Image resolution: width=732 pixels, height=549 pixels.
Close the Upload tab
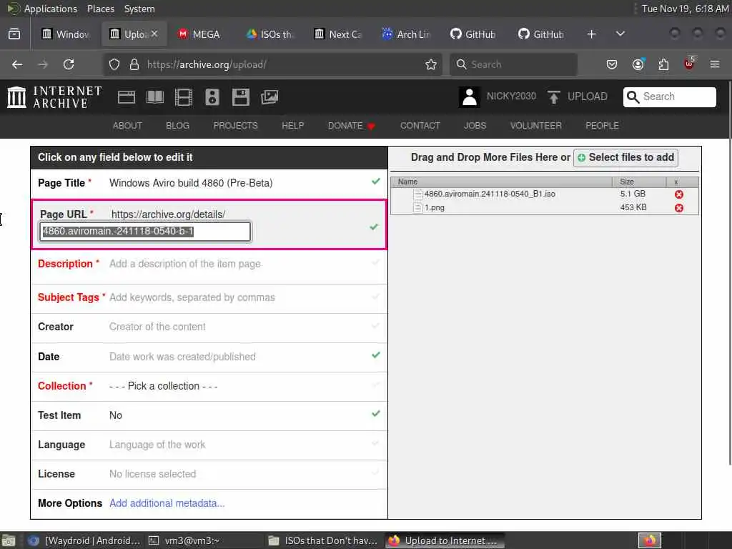(154, 34)
